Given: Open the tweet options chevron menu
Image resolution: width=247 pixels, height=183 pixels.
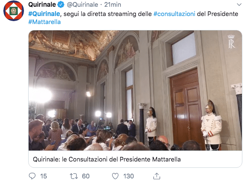Looking at the screenshot, I should pyautogui.click(x=239, y=5).
